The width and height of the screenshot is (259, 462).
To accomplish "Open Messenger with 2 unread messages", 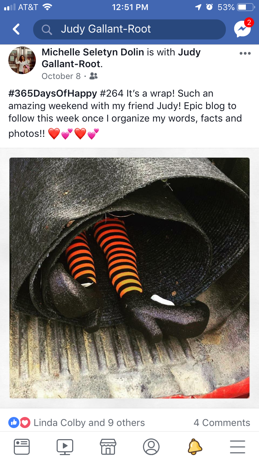I will (243, 28).
